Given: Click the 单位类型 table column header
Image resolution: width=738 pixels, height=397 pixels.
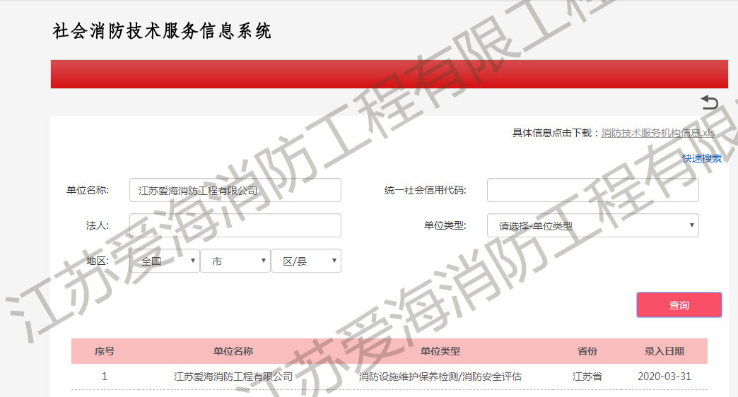Looking at the screenshot, I should coord(440,351).
